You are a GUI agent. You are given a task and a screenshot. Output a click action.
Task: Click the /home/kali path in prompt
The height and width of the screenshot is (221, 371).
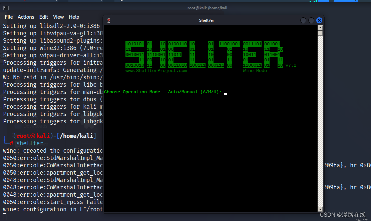tap(76, 136)
